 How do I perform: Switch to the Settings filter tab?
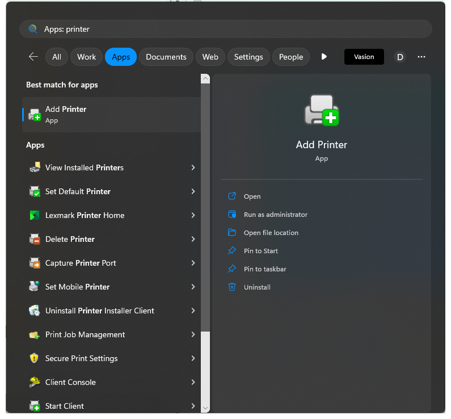248,57
